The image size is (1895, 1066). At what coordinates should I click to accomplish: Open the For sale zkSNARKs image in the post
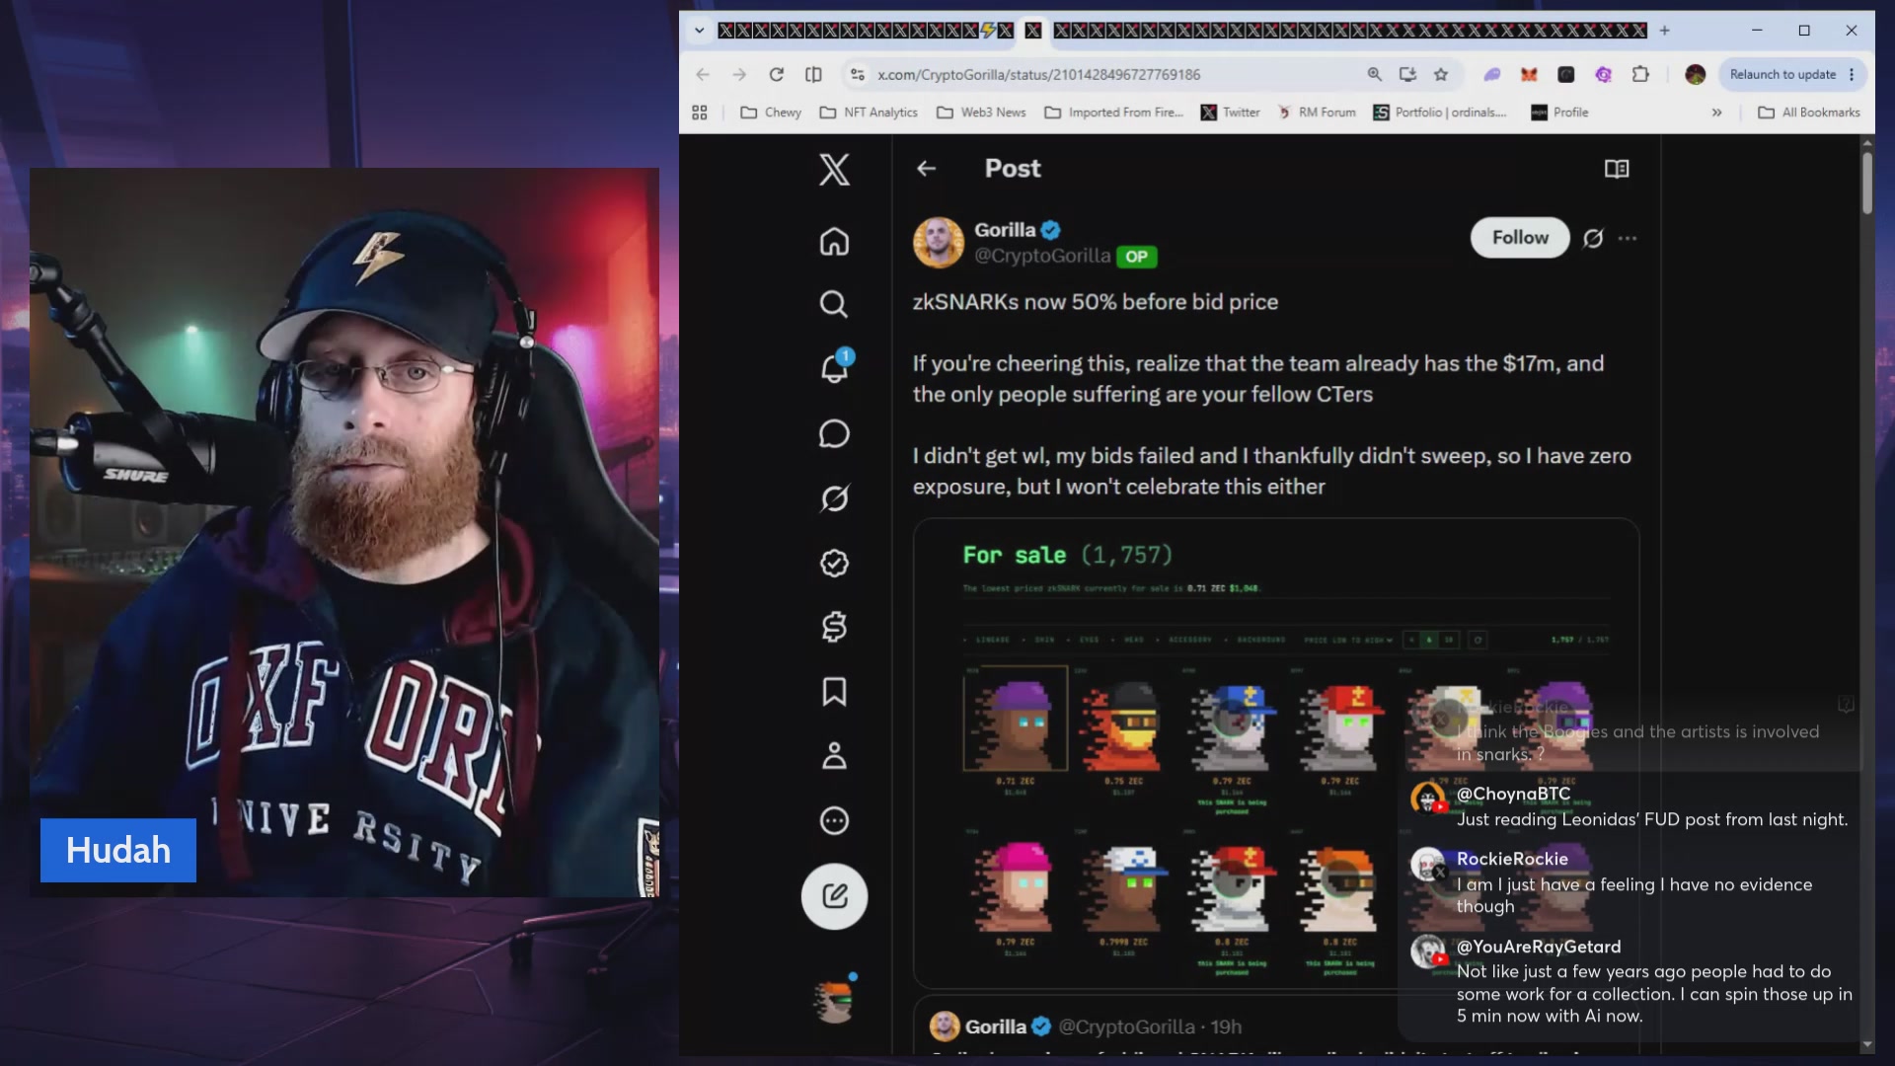click(1276, 753)
